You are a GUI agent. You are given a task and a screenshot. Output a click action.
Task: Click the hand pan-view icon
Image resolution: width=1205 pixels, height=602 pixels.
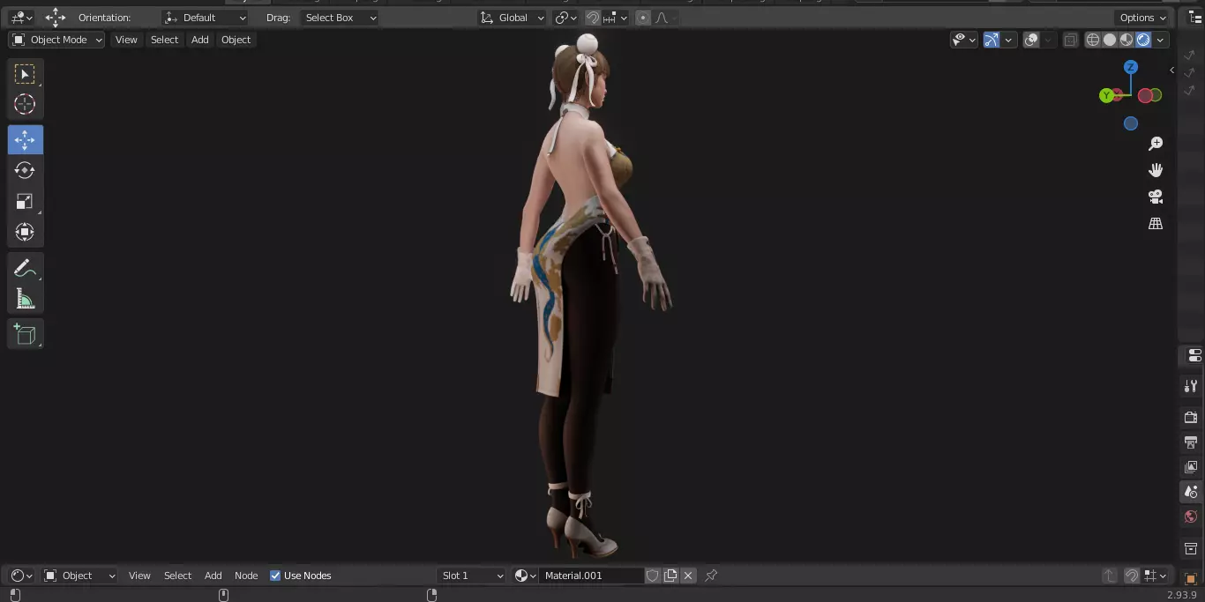click(x=1156, y=170)
